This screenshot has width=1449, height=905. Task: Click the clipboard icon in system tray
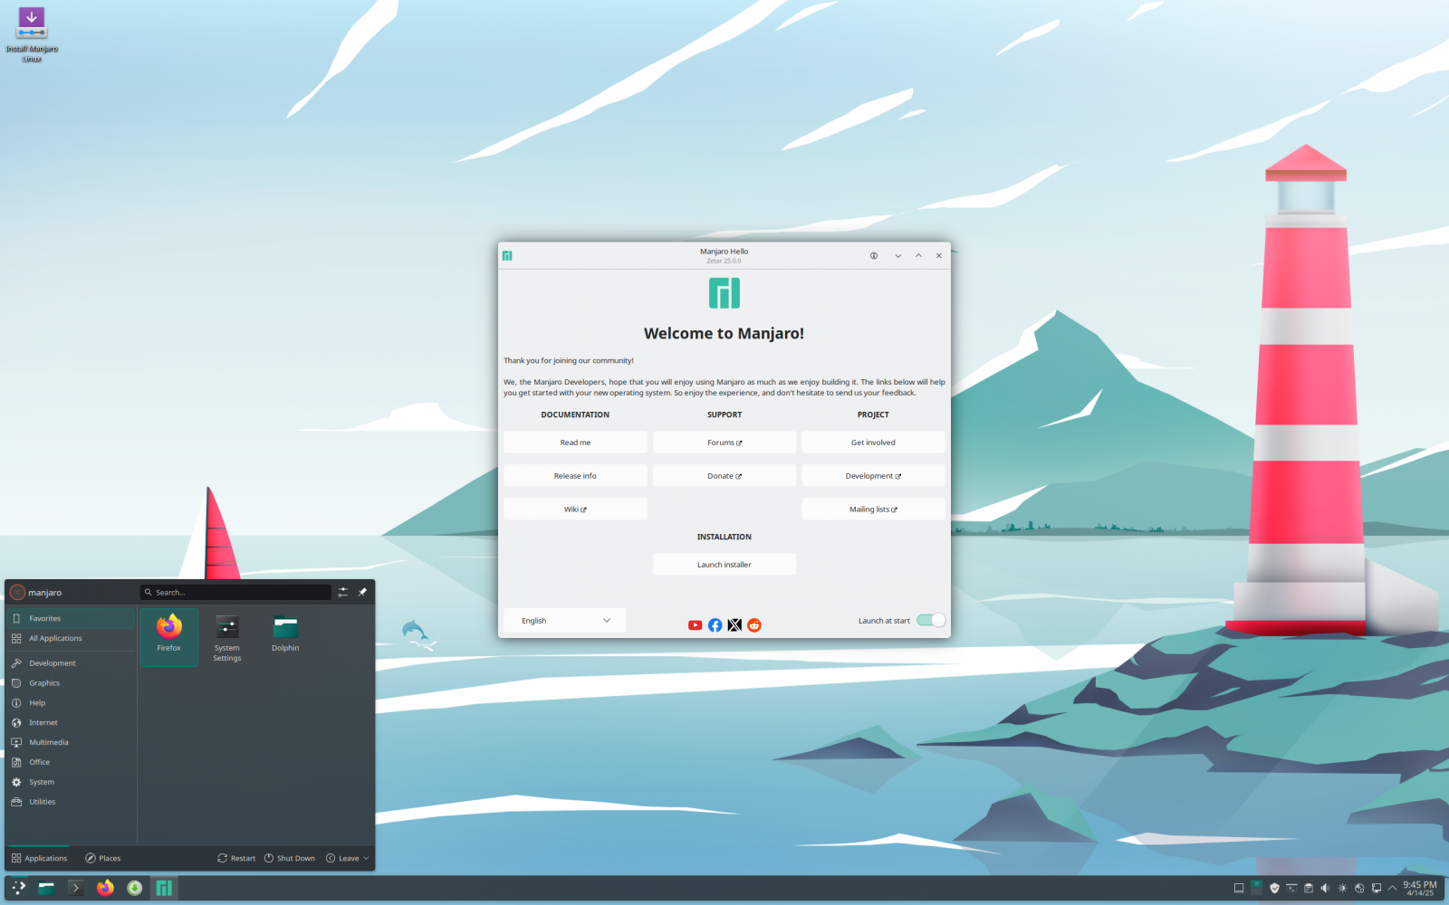tap(1308, 888)
